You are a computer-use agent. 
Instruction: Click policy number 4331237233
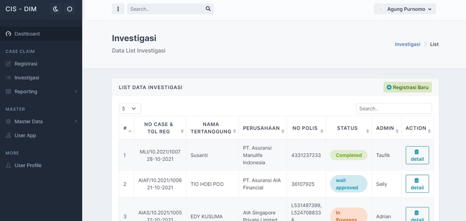point(306,155)
